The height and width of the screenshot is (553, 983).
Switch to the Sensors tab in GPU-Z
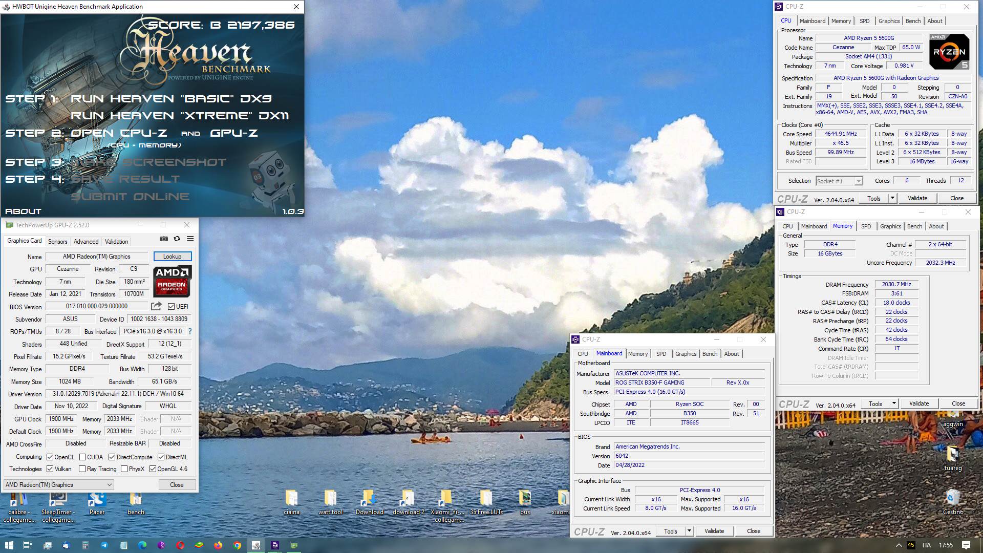pyautogui.click(x=57, y=242)
